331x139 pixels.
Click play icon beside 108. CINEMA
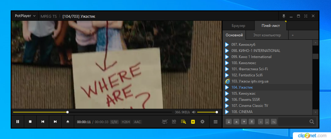pyautogui.click(x=227, y=112)
